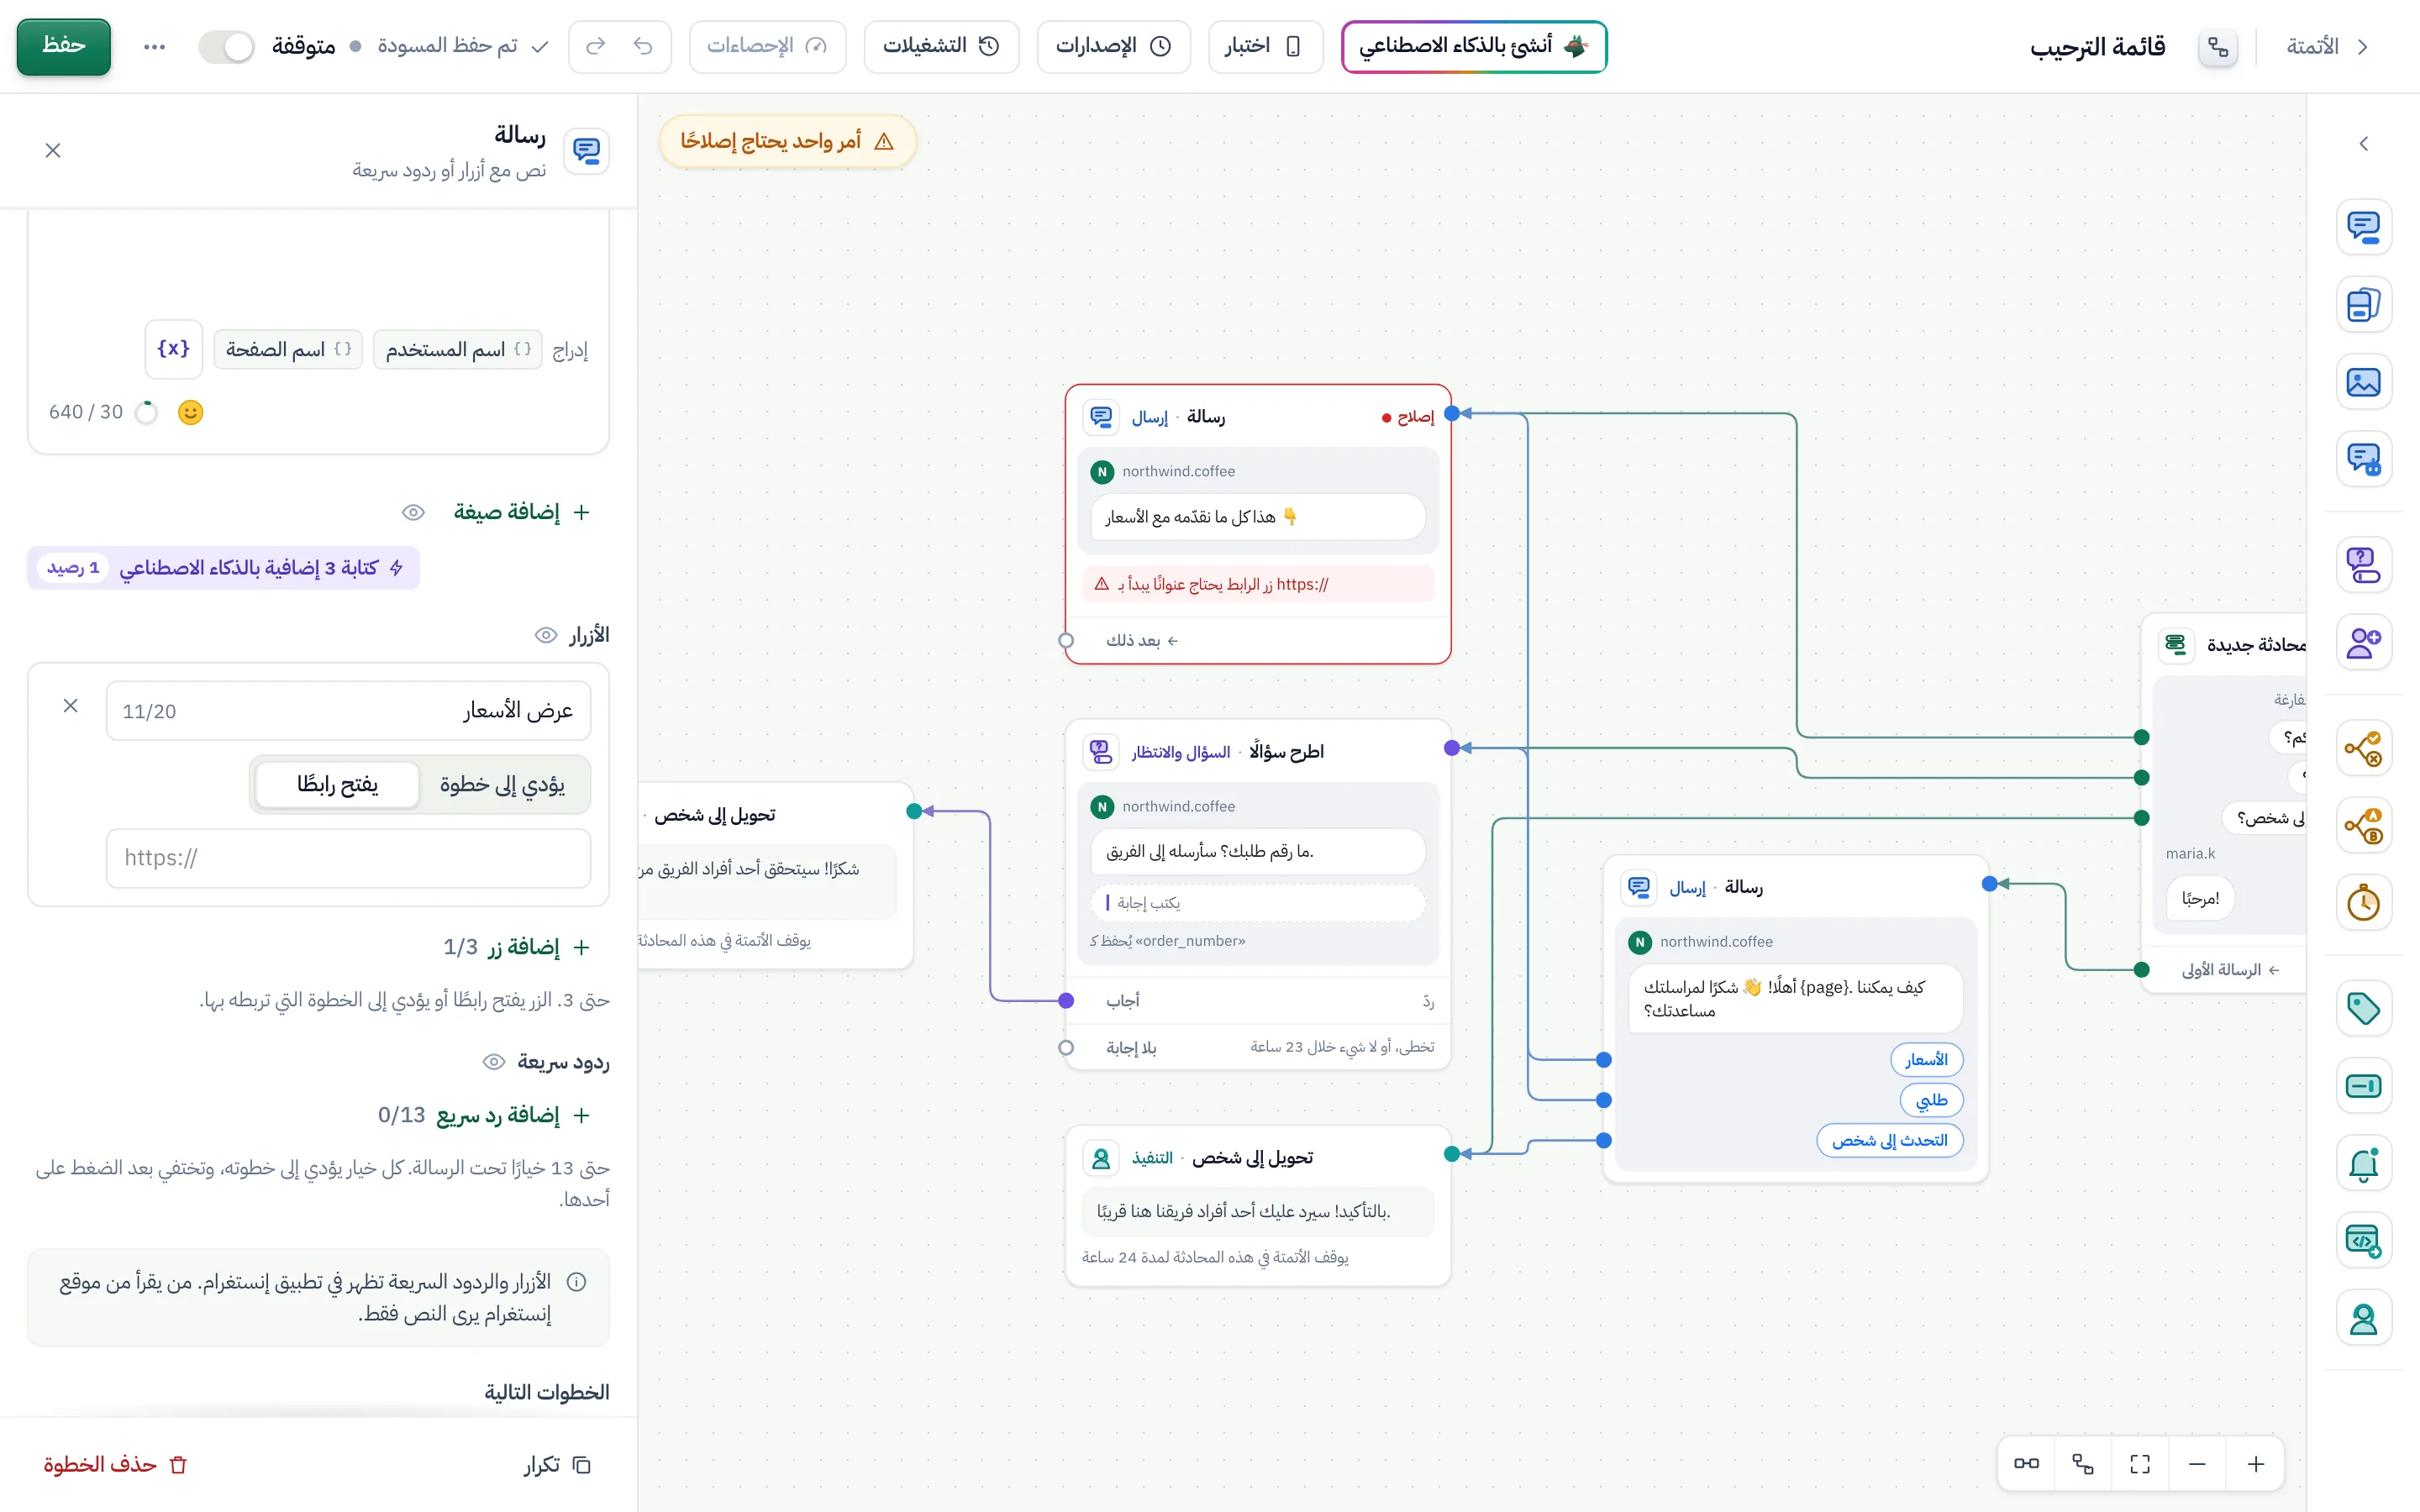2420x1512 pixels.
Task: Click the undo arrow in the top bar
Action: point(643,46)
